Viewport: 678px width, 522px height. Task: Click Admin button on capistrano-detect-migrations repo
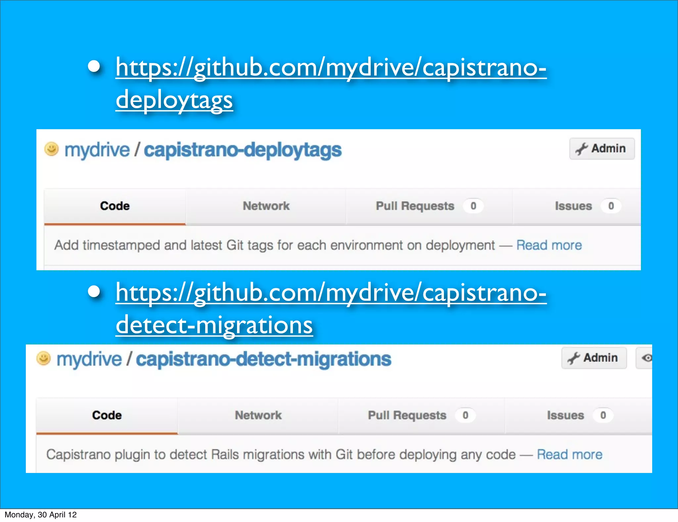(x=594, y=358)
